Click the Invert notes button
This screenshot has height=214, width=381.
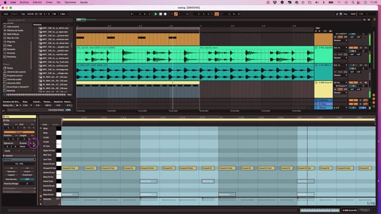coord(27,172)
